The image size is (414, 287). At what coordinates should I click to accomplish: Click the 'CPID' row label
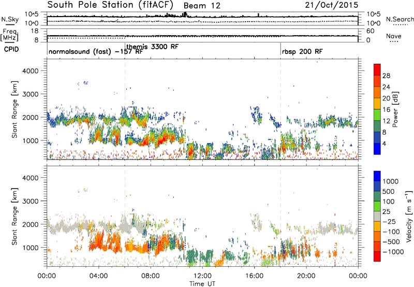coord(11,49)
